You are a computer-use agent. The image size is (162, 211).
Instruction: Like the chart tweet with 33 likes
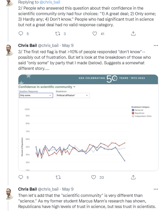click(93, 177)
